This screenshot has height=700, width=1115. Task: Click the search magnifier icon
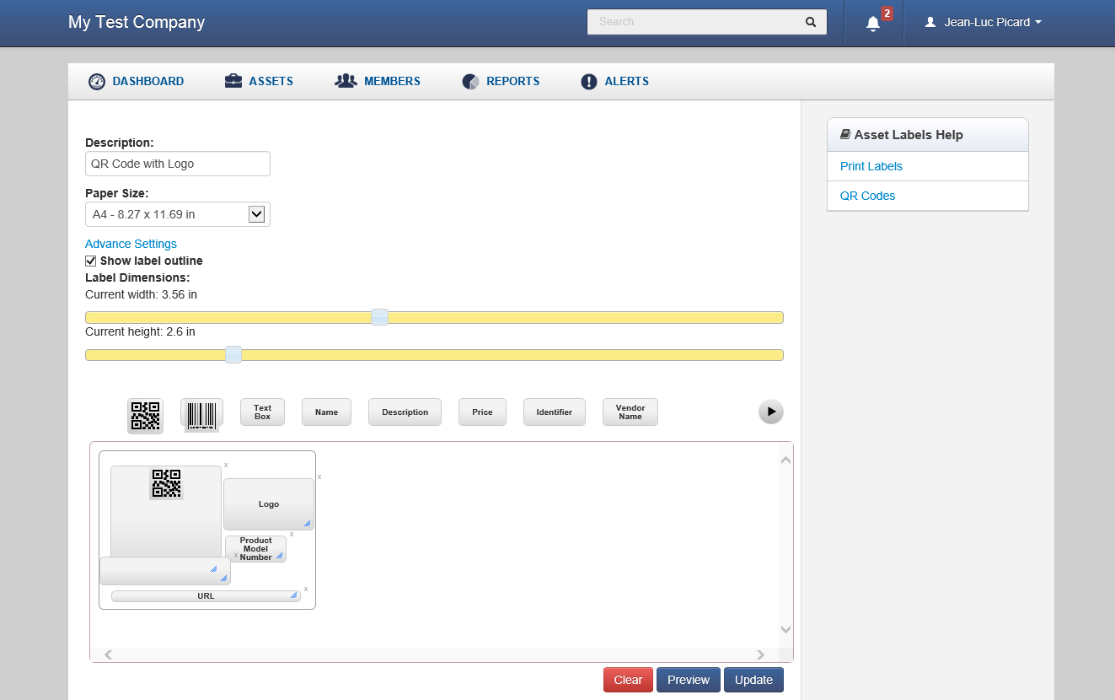[x=811, y=22]
